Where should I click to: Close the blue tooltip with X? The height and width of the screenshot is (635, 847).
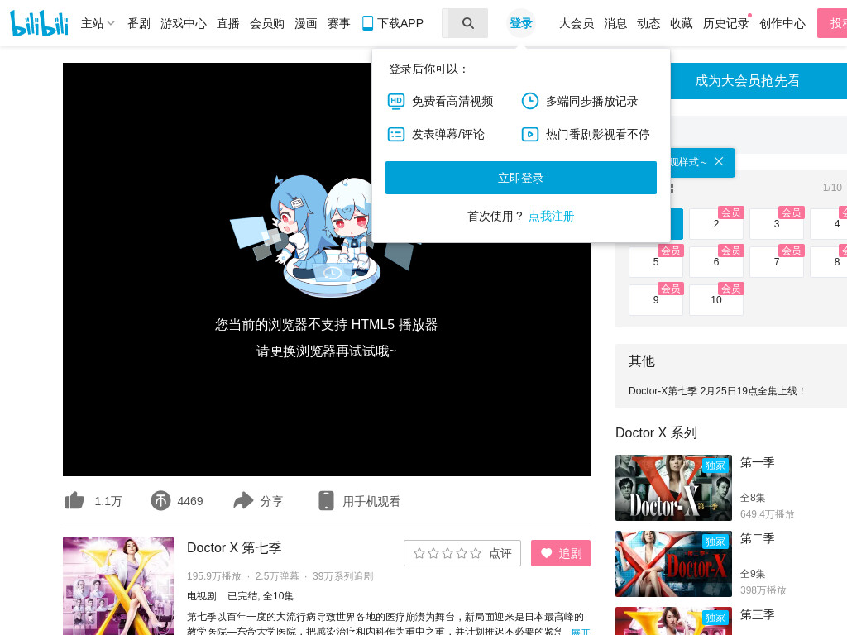click(x=719, y=161)
